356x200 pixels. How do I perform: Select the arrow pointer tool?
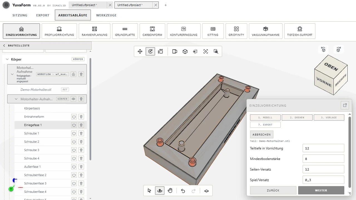point(149,191)
